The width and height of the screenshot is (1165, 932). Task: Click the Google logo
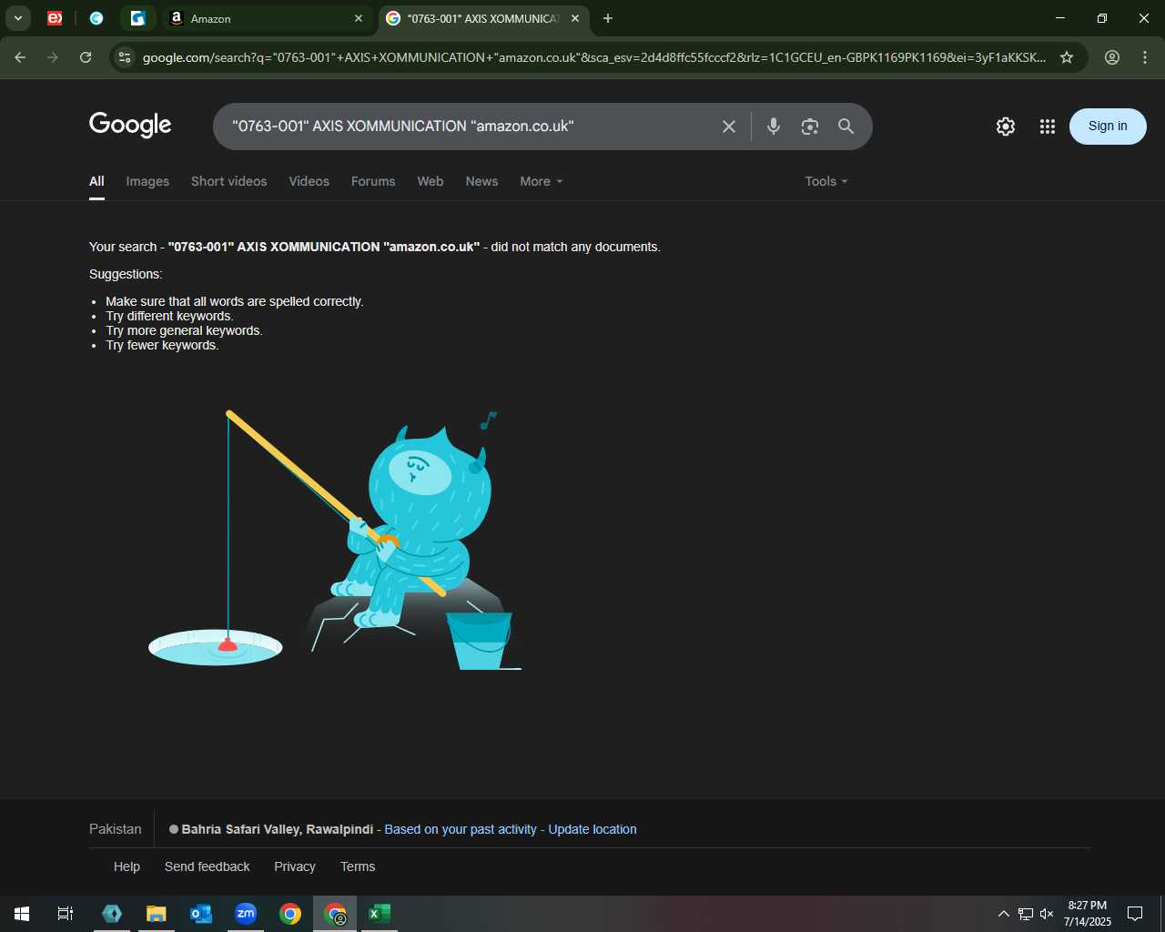tap(130, 125)
